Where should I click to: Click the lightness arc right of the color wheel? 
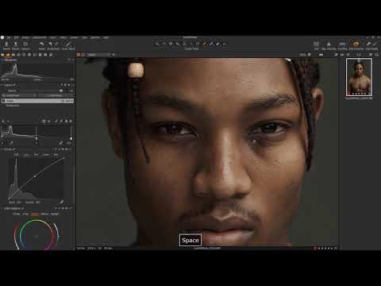pos(56,234)
